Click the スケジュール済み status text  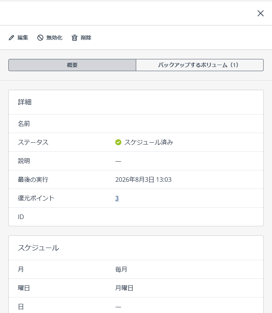[149, 142]
